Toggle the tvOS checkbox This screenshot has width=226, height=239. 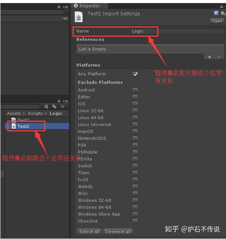tap(135, 180)
